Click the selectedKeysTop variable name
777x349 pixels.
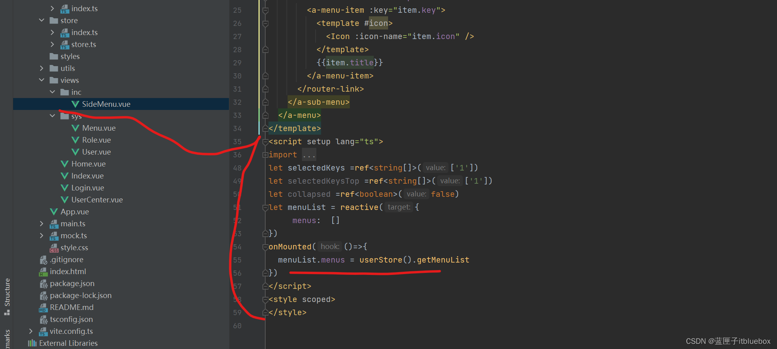pos(323,181)
